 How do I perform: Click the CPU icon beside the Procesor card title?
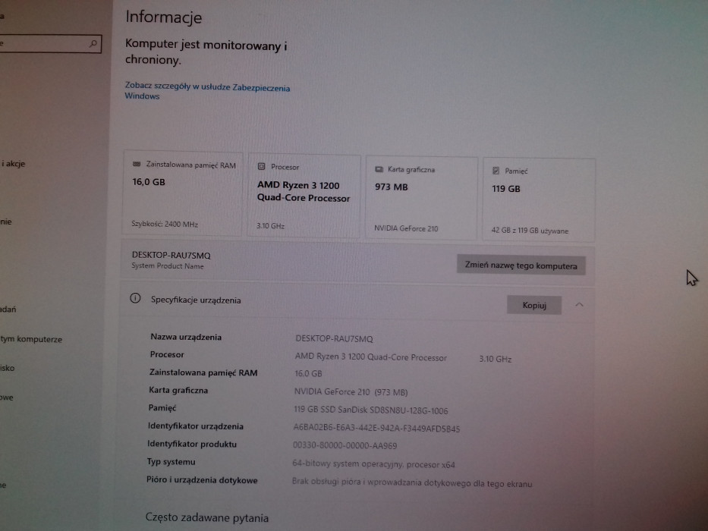tap(262, 166)
